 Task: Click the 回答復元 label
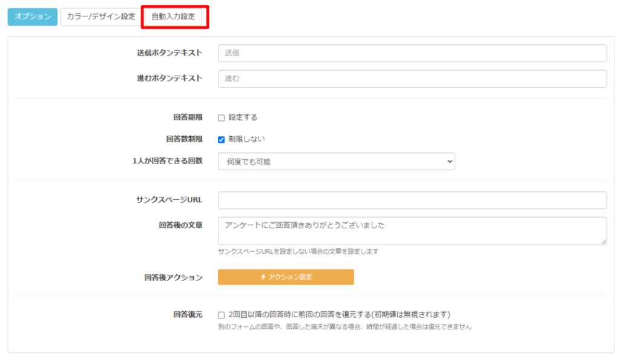click(x=188, y=314)
